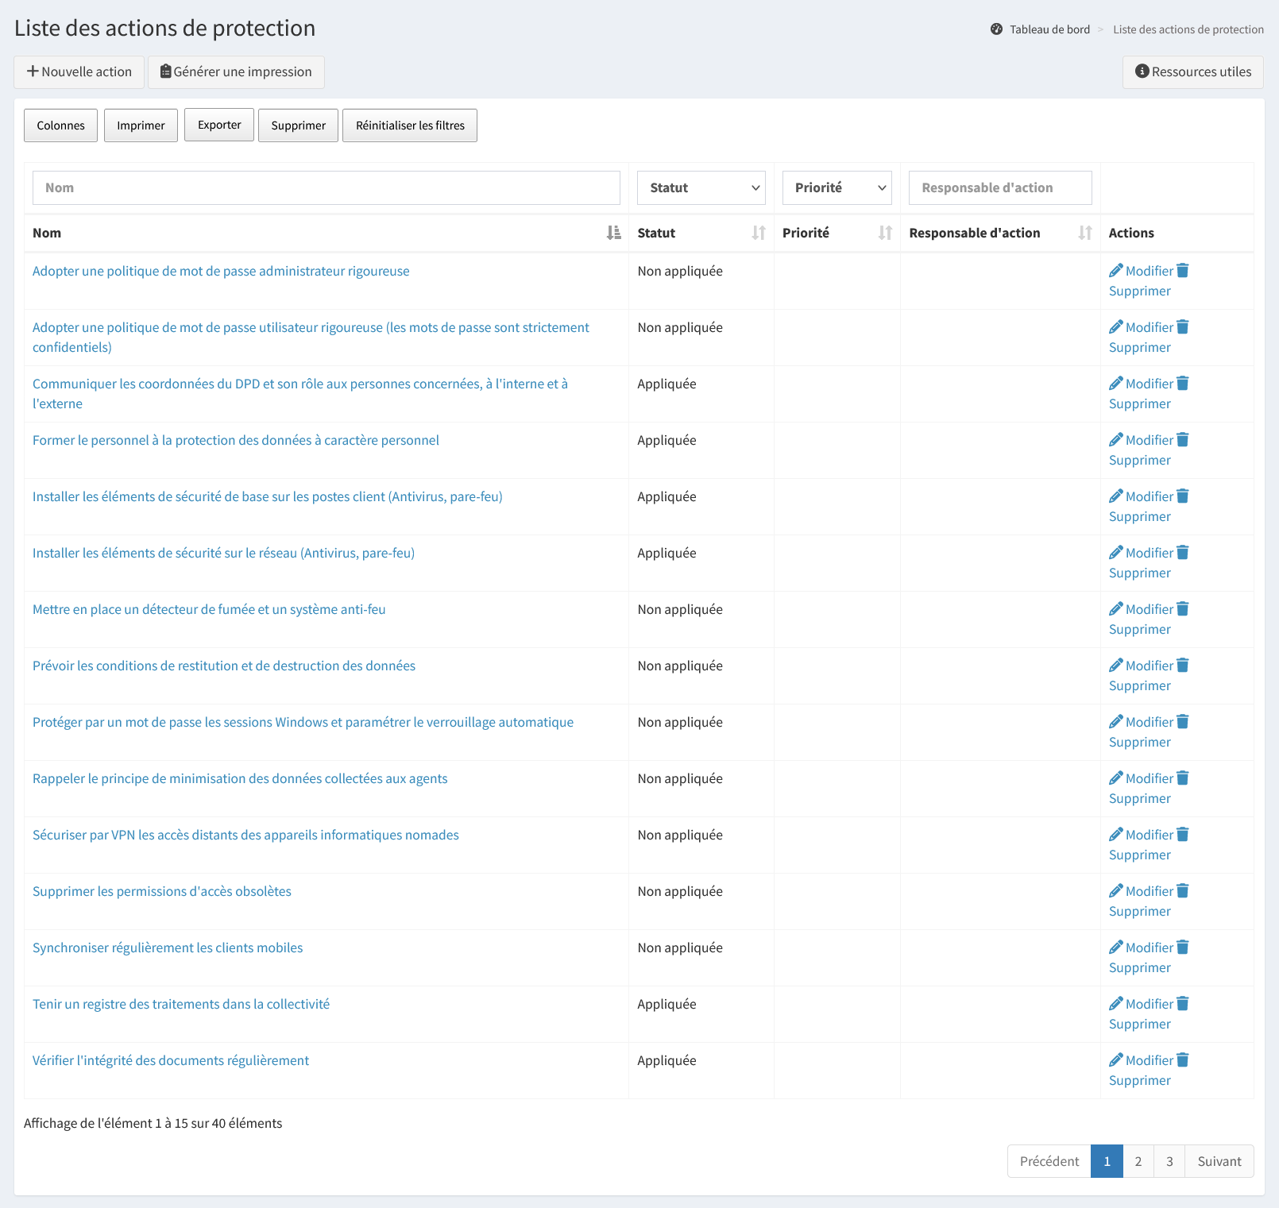
Task: Go to page 3 of results
Action: pyautogui.click(x=1169, y=1161)
